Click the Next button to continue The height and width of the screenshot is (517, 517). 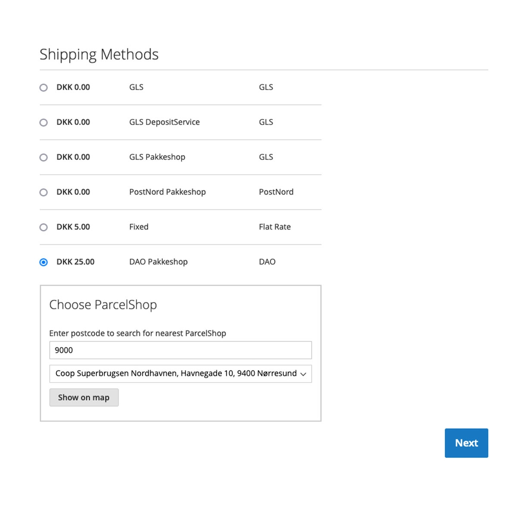466,443
